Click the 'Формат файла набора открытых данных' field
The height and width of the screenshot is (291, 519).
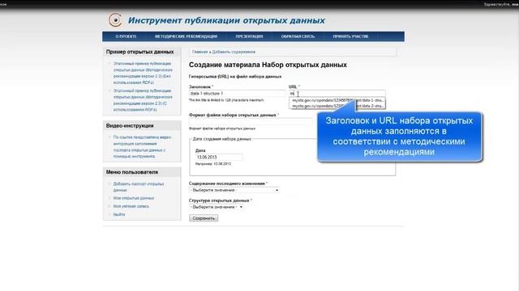[251, 122]
